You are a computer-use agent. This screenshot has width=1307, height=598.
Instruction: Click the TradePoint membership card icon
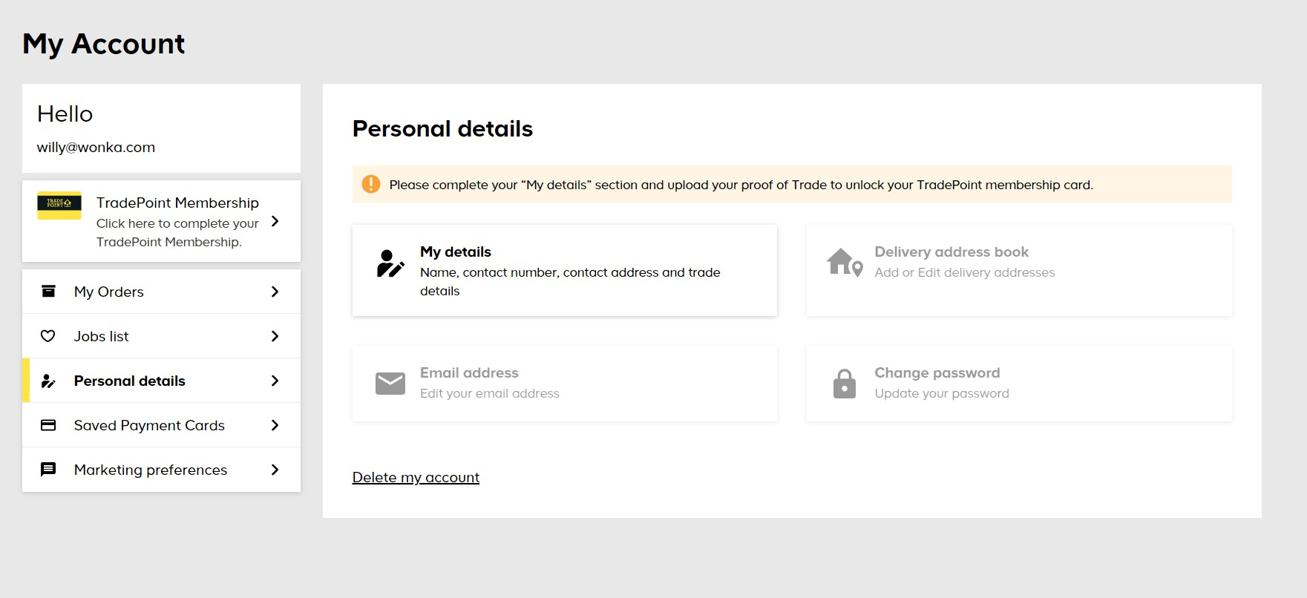pos(59,206)
